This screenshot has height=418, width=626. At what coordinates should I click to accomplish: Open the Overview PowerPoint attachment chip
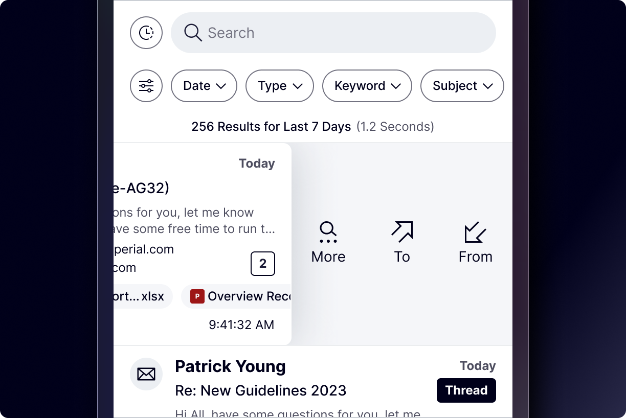tap(240, 296)
